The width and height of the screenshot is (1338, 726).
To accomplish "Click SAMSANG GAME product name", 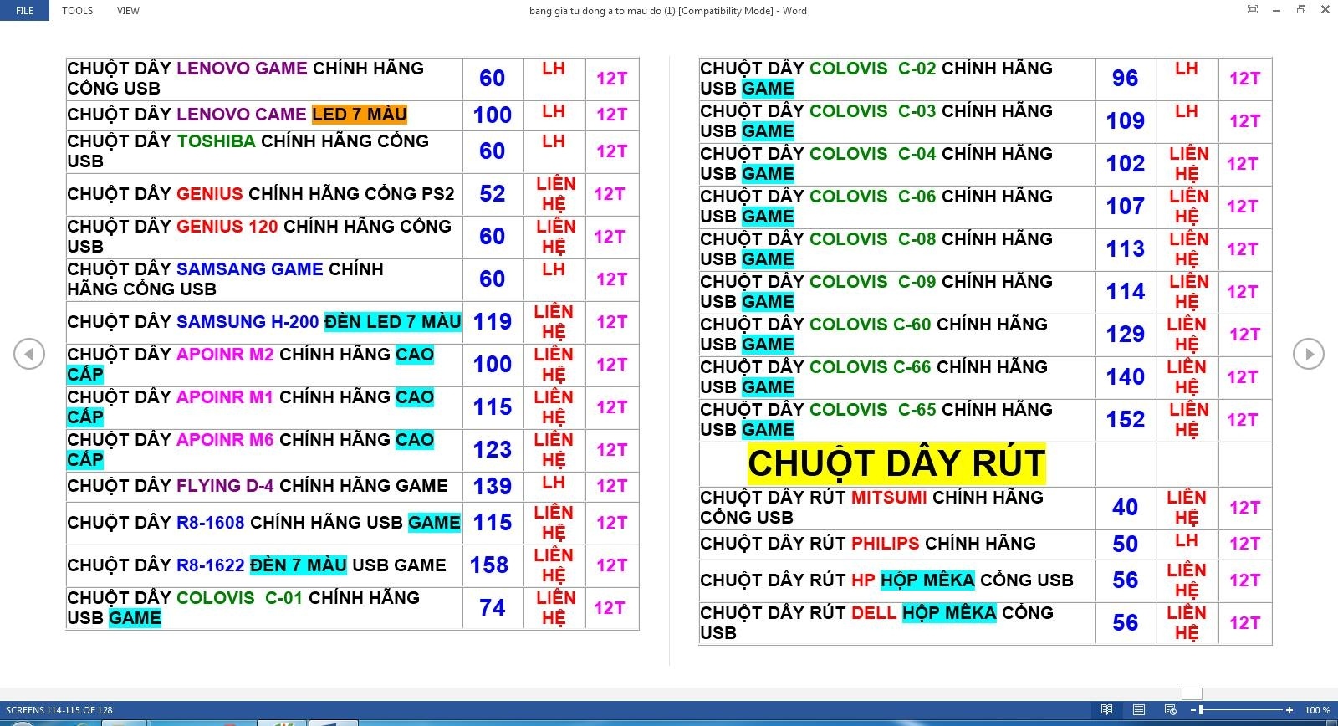I will coord(249,269).
